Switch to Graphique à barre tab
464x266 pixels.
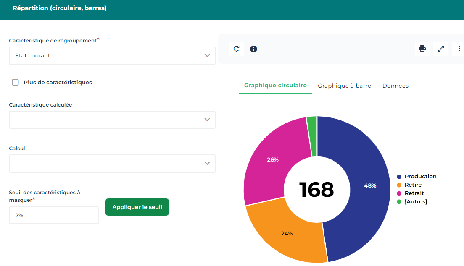[x=344, y=86]
